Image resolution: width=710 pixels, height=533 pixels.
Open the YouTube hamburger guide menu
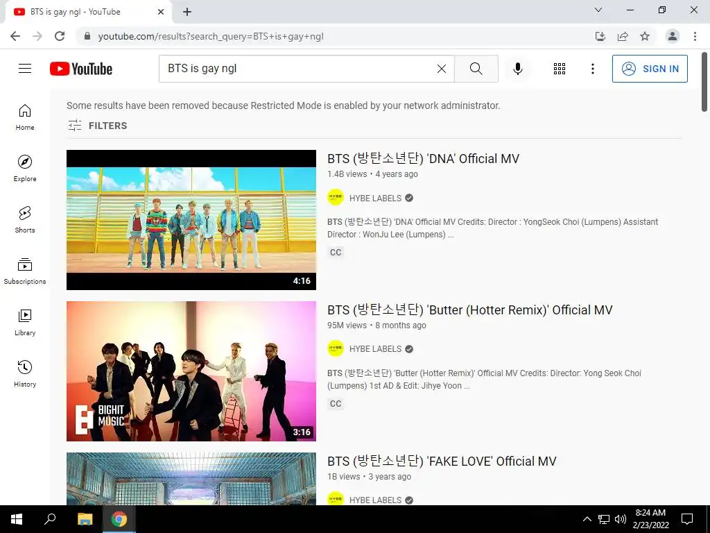point(25,69)
